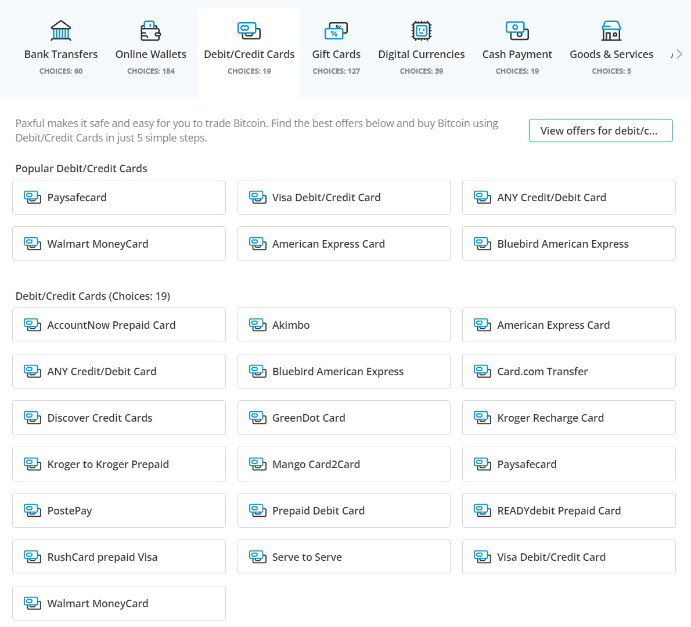Open the Online Wallets tab
691x627 pixels.
pyautogui.click(x=151, y=54)
